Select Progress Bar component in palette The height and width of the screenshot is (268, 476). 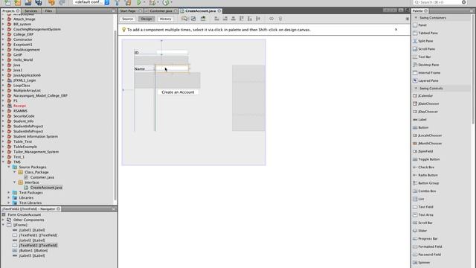click(428, 239)
